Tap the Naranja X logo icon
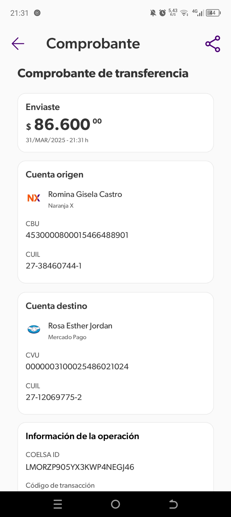 (34, 198)
